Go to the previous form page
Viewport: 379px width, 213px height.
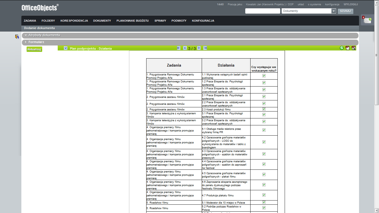185,48
